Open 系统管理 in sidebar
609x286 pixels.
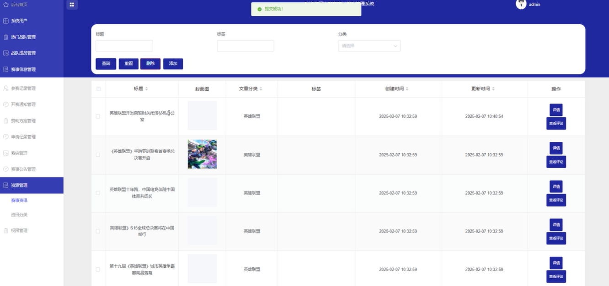(32, 153)
